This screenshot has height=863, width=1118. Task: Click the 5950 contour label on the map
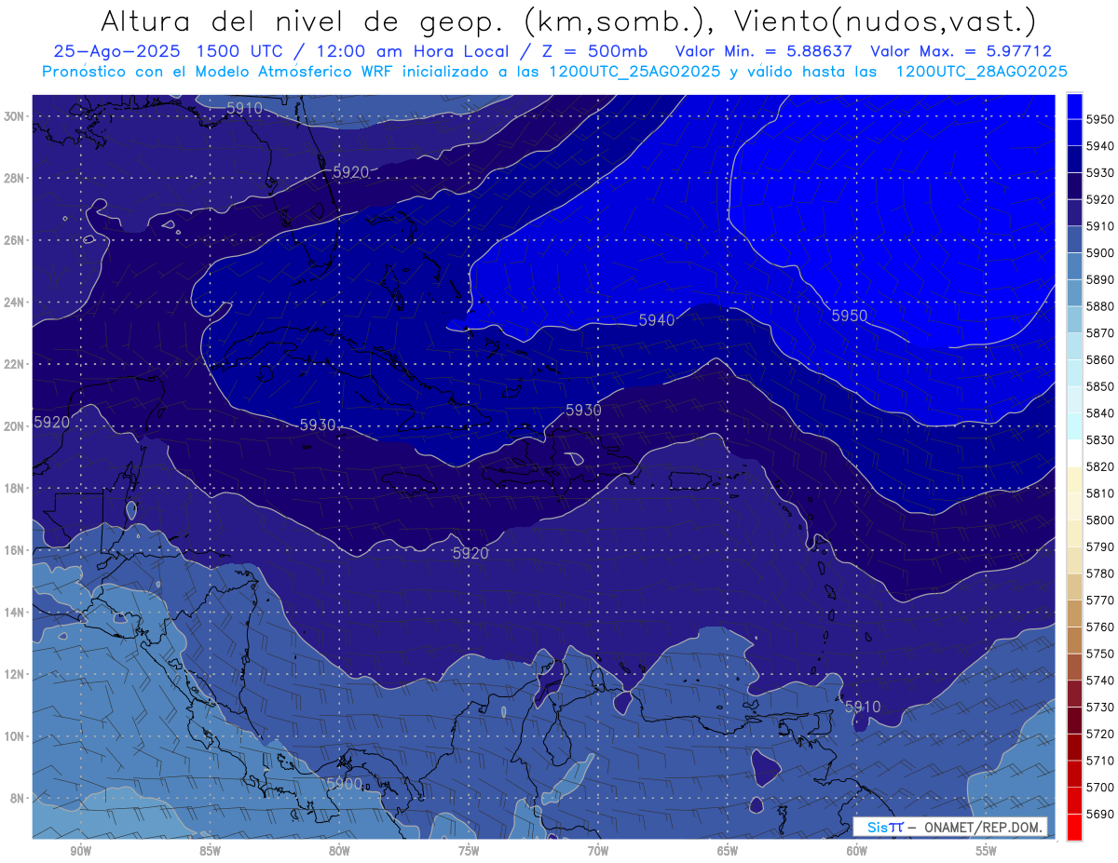pos(849,316)
